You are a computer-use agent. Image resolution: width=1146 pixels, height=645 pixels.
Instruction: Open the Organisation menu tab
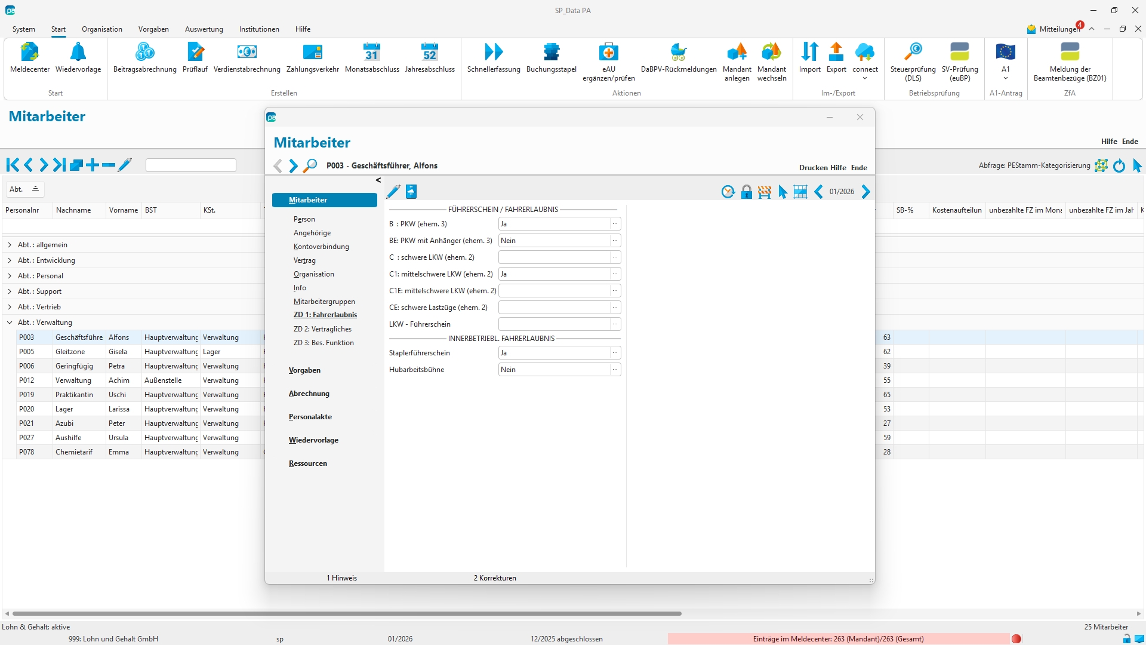[101, 29]
